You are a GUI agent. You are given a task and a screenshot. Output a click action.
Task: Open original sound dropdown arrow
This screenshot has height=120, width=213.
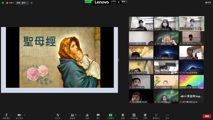tap(27, 3)
